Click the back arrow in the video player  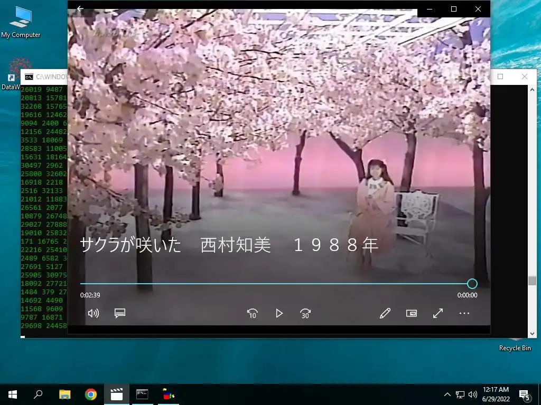(80, 8)
